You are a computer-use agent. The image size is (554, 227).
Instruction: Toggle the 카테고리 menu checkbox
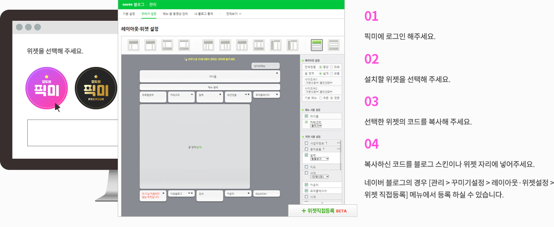tap(307, 122)
